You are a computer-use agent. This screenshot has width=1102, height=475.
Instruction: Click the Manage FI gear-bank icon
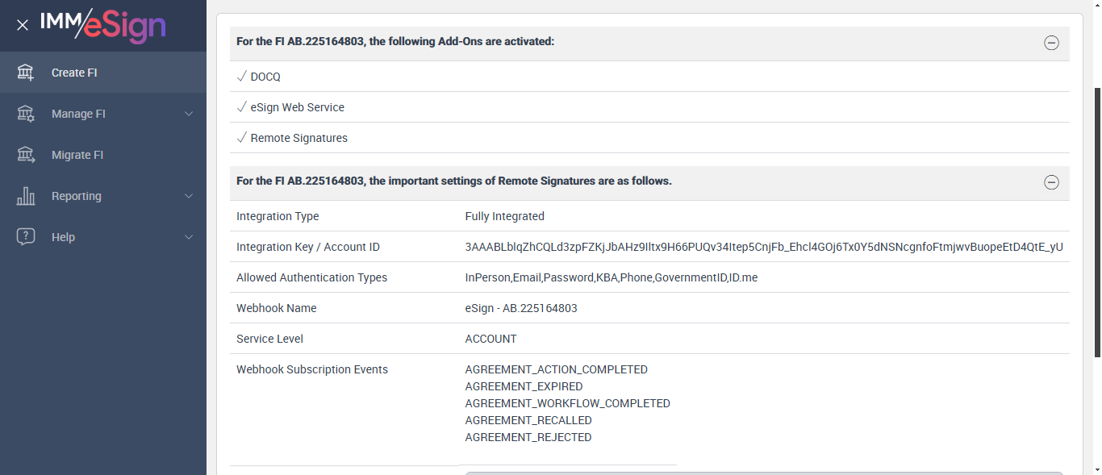26,114
